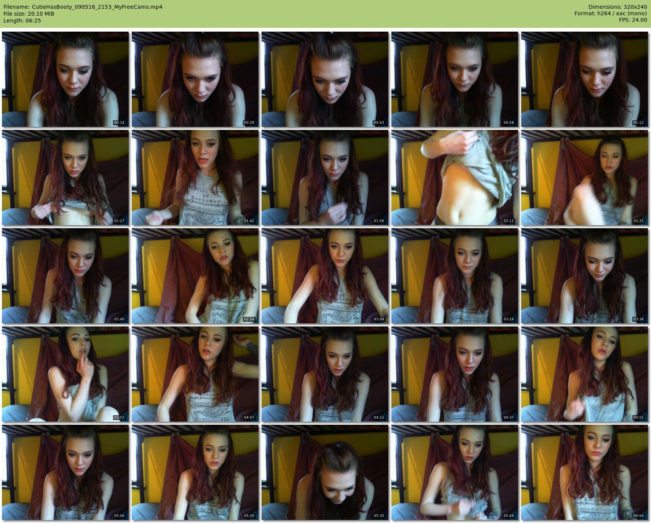Image resolution: width=651 pixels, height=523 pixels.
Task: Click the Filename line in the header
Action: [83, 7]
